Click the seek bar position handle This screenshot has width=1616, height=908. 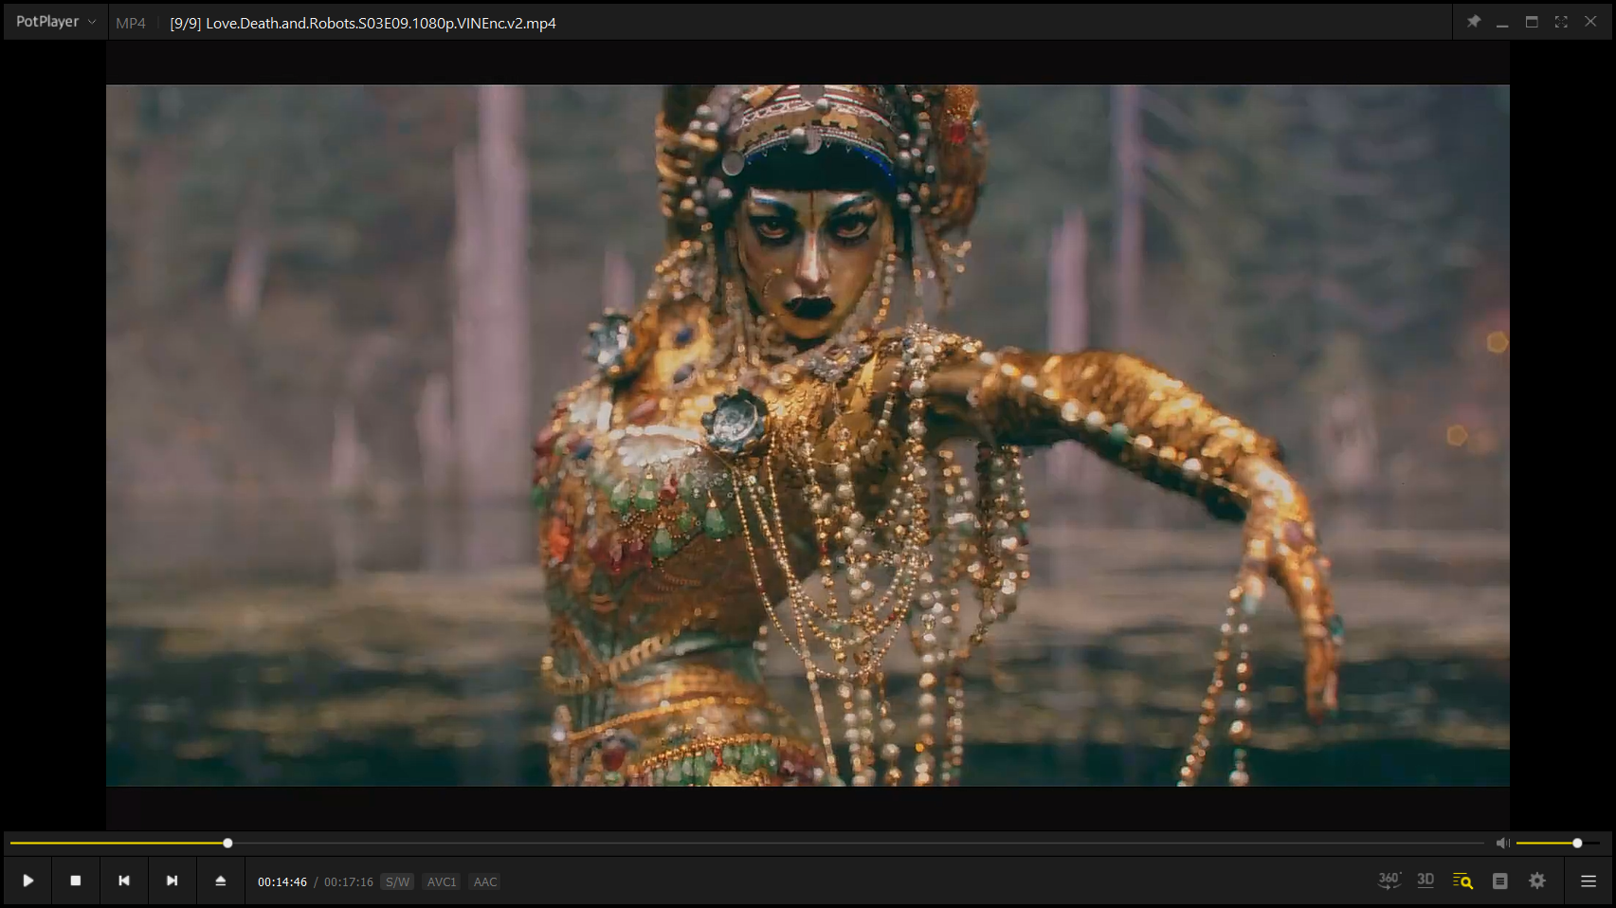[227, 843]
